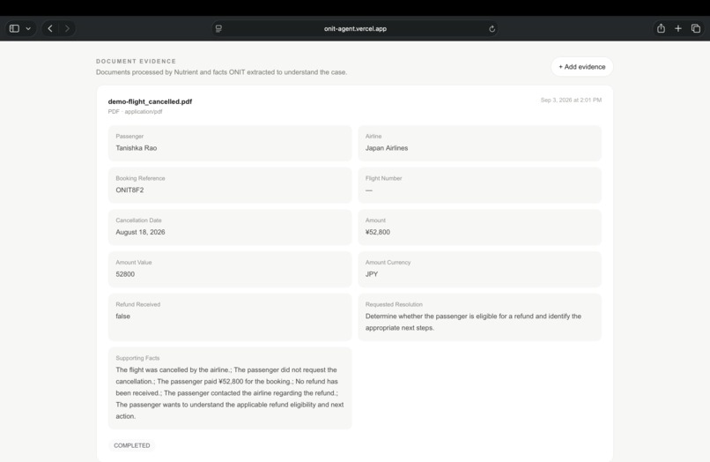Click the Supporting Facts paragraph
This screenshot has height=462, width=710.
(230, 393)
